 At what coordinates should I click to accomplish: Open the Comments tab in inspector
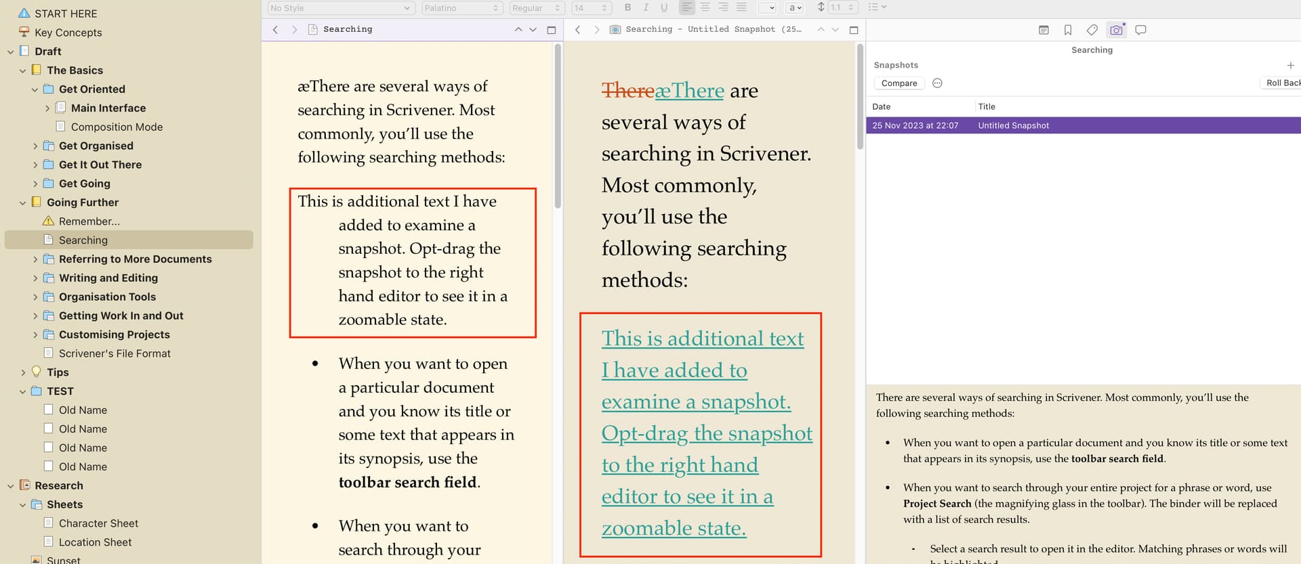[1141, 30]
